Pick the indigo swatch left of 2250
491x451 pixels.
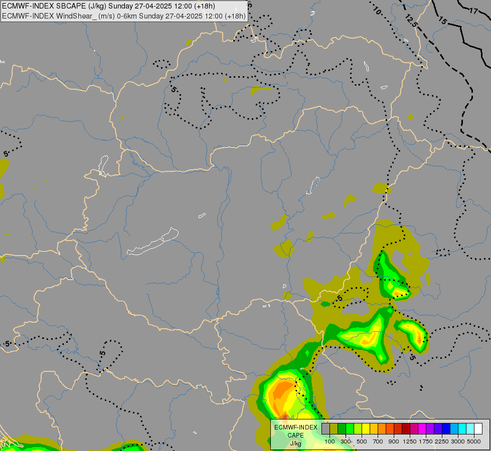pos(438,429)
